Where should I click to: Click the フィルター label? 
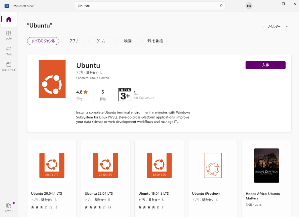274,26
